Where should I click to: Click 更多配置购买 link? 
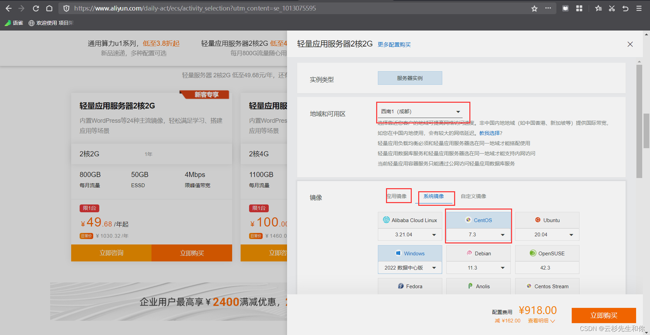(x=394, y=44)
